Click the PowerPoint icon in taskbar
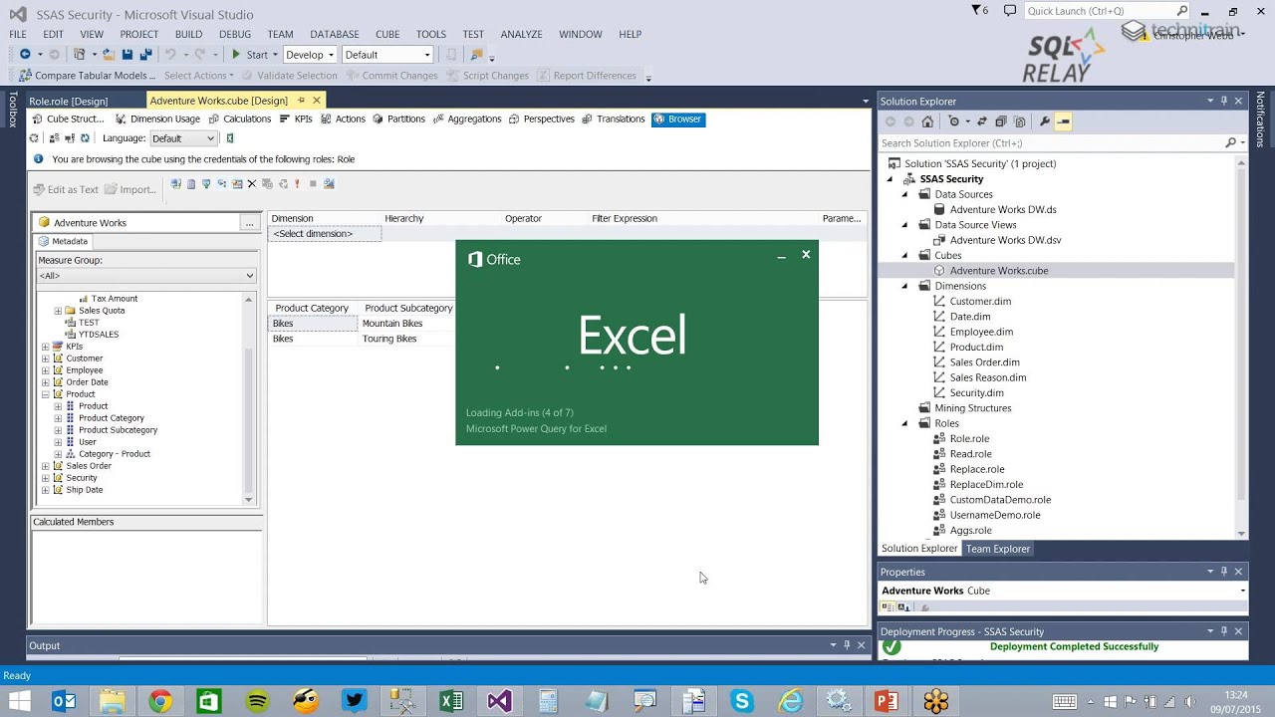Screen dimensions: 1275x717 [x=887, y=702]
